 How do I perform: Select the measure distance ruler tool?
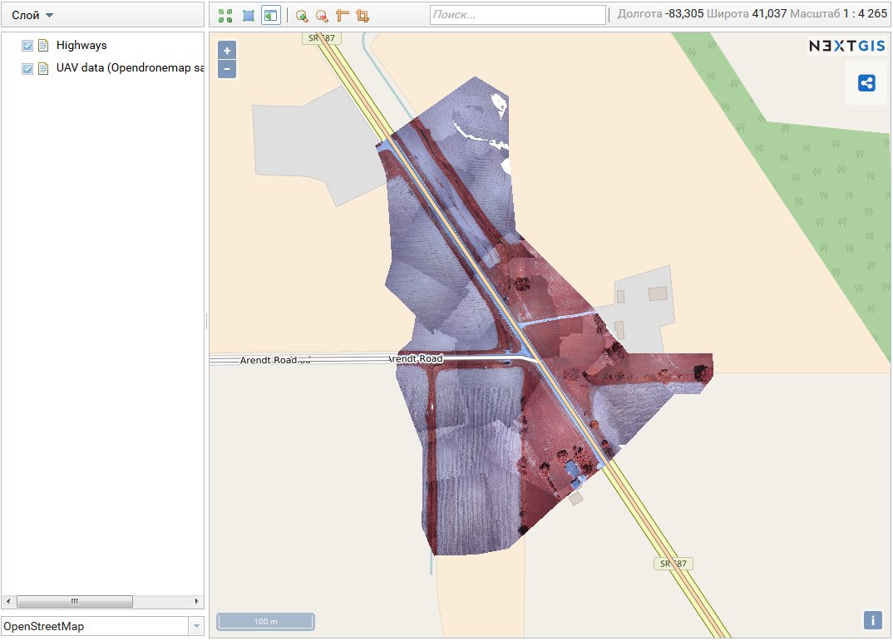point(342,15)
